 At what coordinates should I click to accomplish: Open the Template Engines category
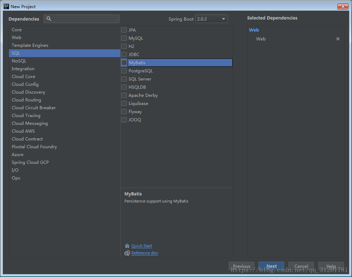(x=64, y=45)
